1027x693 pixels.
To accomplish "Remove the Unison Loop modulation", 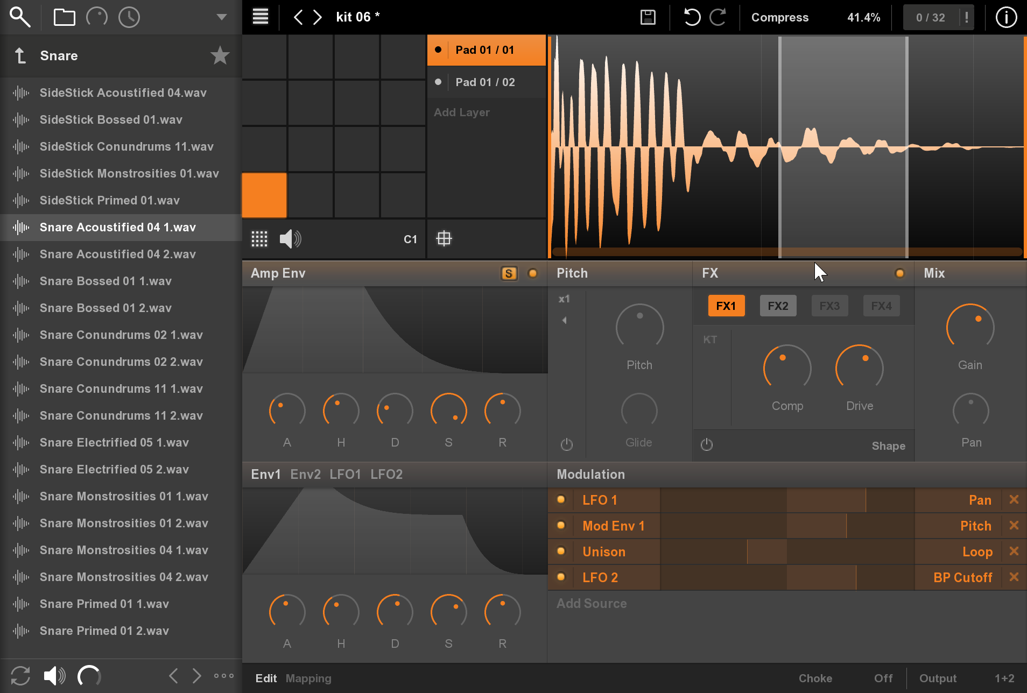I will (x=1014, y=551).
